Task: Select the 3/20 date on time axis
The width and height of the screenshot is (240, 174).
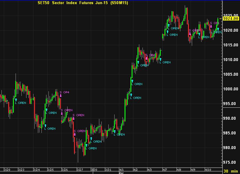Action: click(7, 170)
